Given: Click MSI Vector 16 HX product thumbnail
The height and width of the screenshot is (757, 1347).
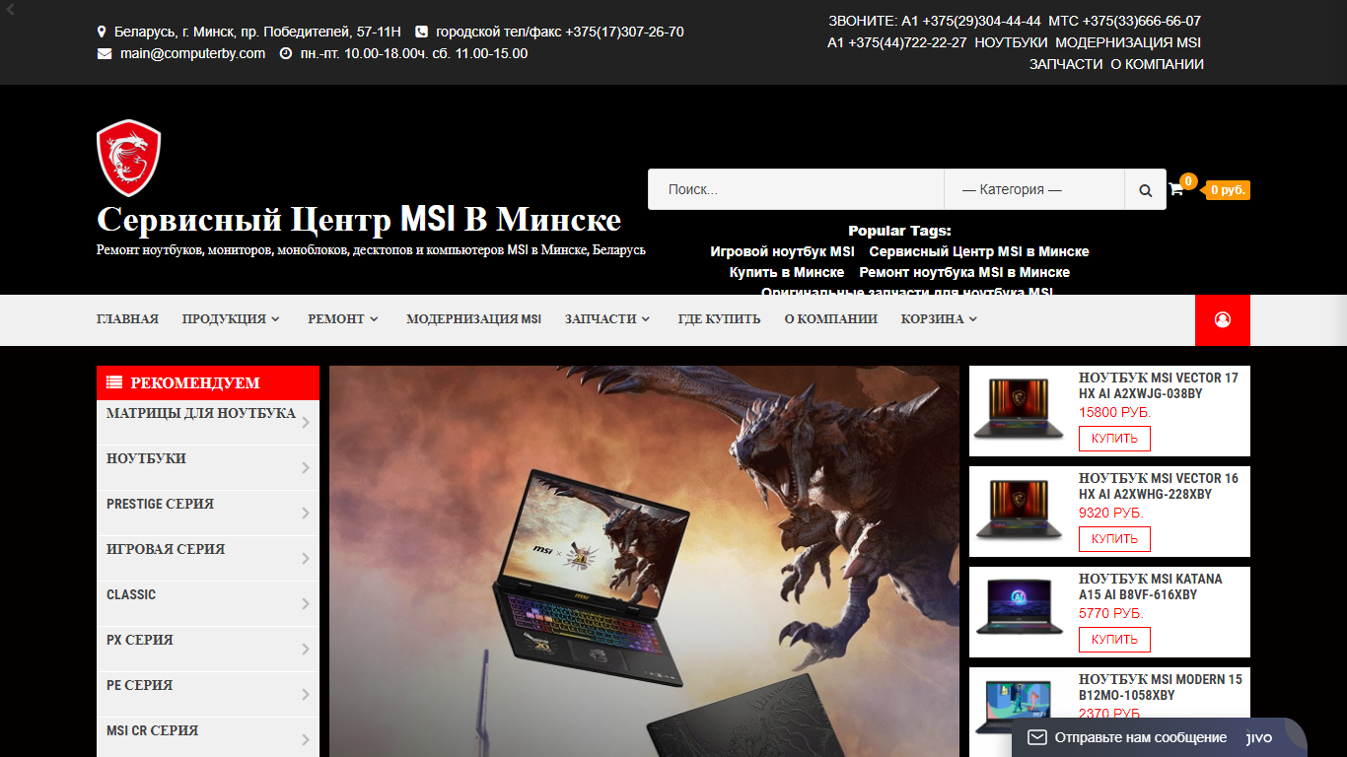Looking at the screenshot, I should click(x=1020, y=512).
